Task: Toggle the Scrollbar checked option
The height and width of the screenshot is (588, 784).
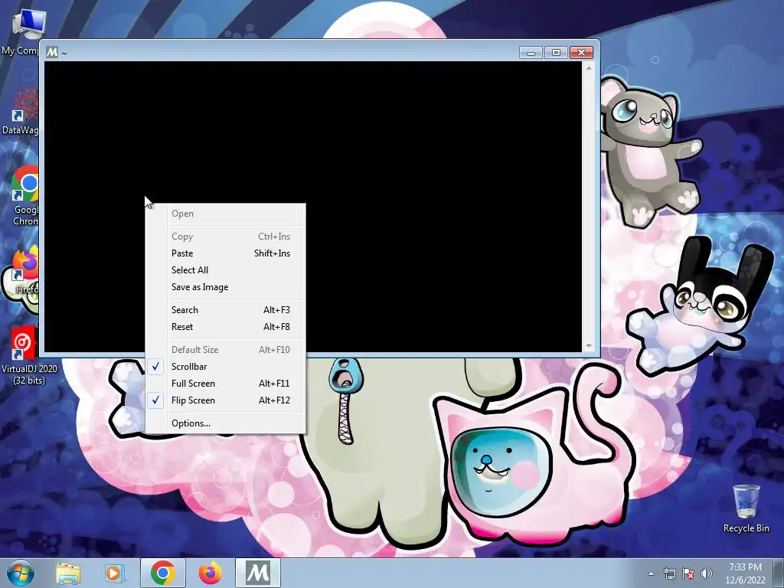Action: point(226,367)
